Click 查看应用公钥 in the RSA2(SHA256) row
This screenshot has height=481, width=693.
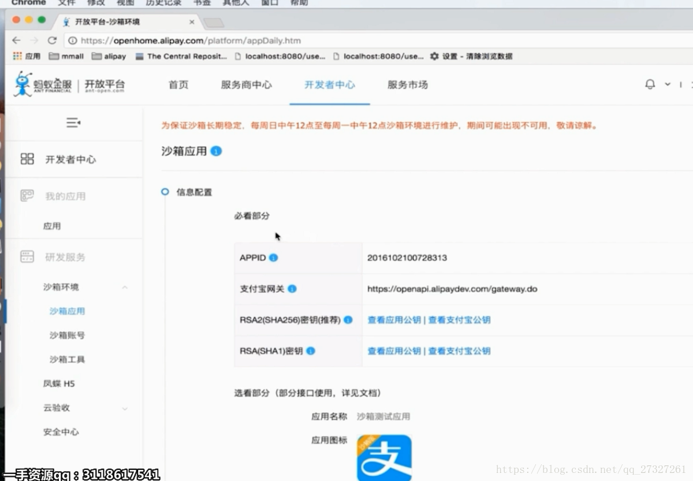tap(394, 319)
